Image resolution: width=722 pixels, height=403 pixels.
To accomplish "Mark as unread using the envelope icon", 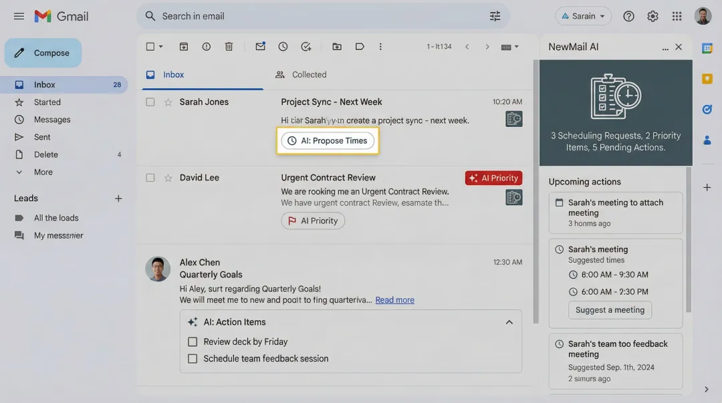I will point(260,46).
